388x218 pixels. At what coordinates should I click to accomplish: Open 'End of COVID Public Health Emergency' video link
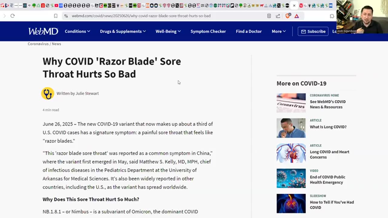click(x=328, y=180)
